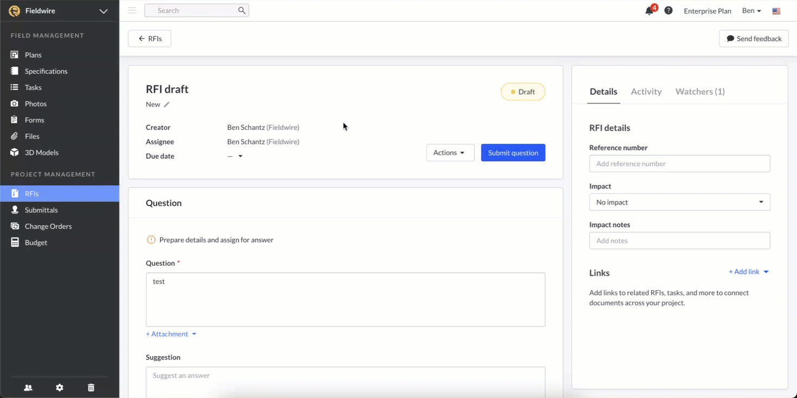Screen dimensions: 797x398
Task: Click the notifications bell icon
Action: click(x=649, y=11)
